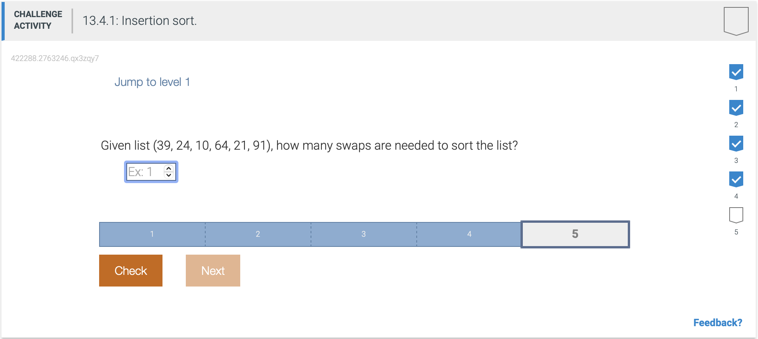
Task: Click the completed shield icon for level 1
Action: tap(736, 72)
